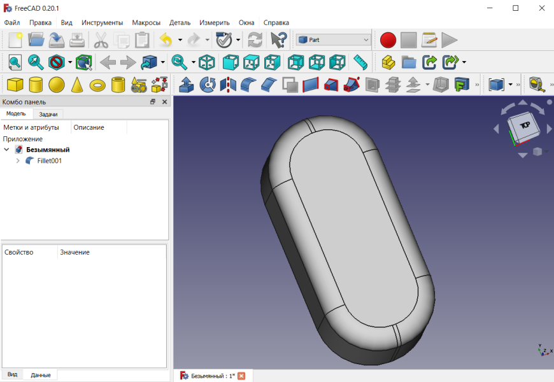The width and height of the screenshot is (554, 382).
Task: Open the Part workbench selector dropdown
Action: [x=333, y=40]
